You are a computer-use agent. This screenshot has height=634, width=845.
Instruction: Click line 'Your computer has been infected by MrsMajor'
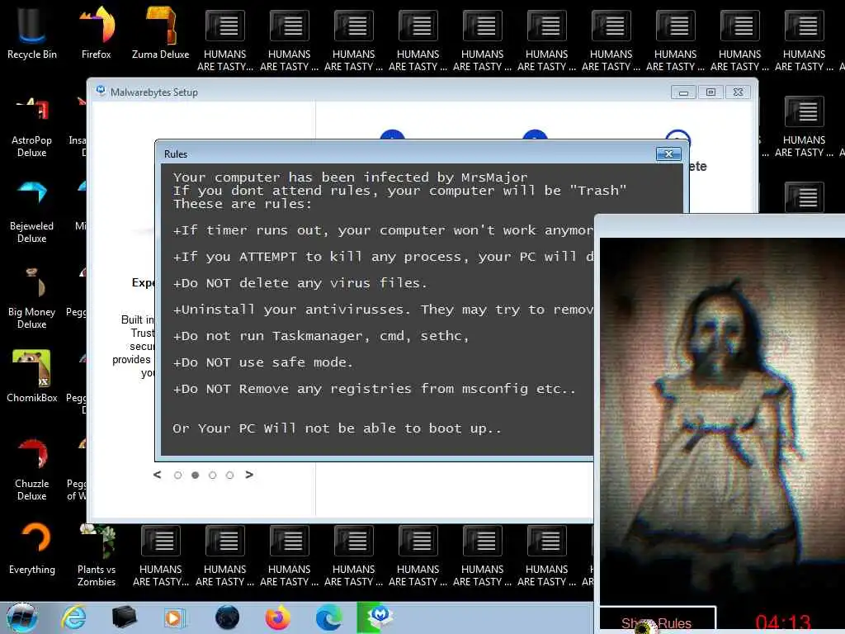click(350, 177)
